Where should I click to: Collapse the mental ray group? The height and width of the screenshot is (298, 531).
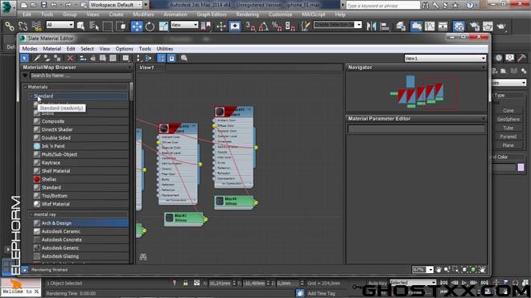(x=31, y=214)
